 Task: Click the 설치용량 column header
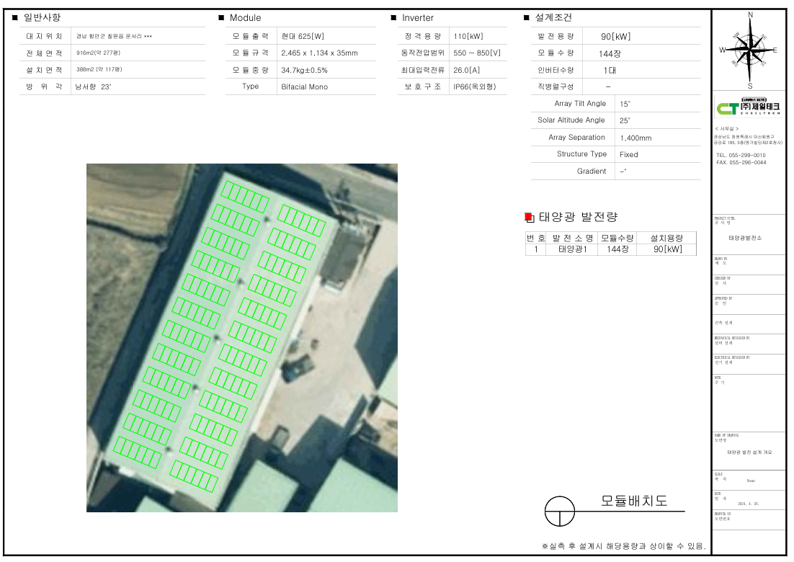(666, 238)
